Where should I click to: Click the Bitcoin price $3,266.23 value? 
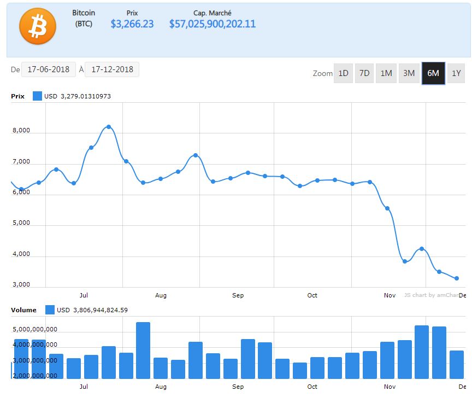[x=132, y=24]
